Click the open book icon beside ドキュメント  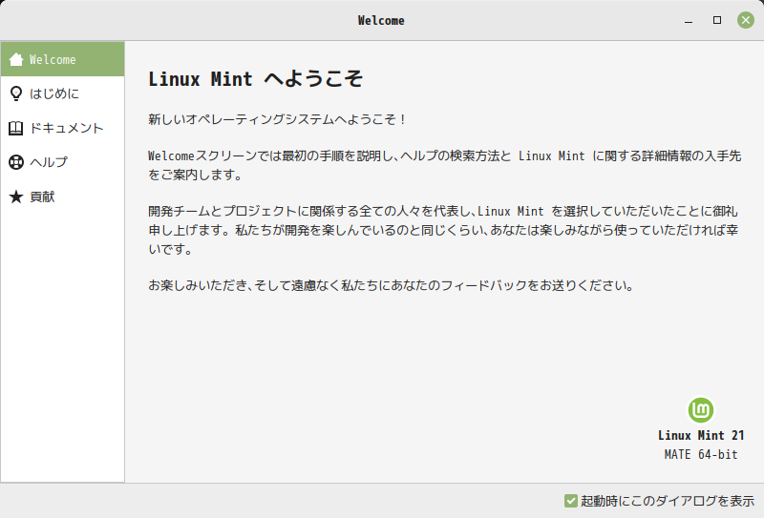(16, 128)
